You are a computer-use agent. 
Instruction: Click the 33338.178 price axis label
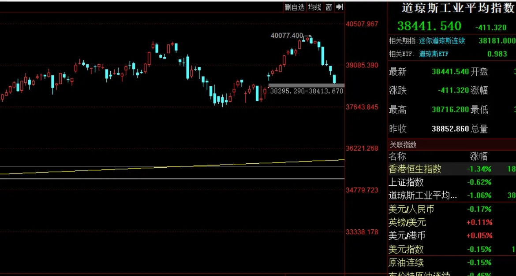pyautogui.click(x=362, y=232)
